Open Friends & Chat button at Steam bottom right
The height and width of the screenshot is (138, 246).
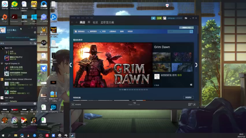pyautogui.click(x=192, y=104)
